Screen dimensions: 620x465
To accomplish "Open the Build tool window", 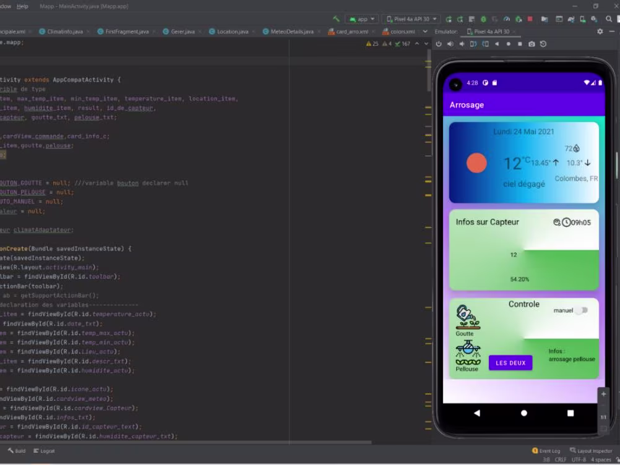I will [x=17, y=451].
